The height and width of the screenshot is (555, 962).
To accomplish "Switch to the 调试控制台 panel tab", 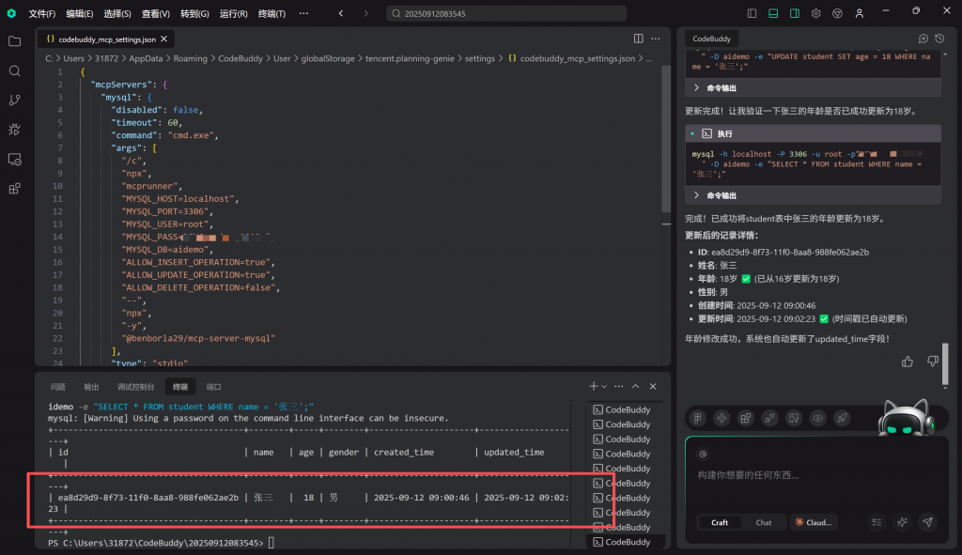I will (x=136, y=386).
